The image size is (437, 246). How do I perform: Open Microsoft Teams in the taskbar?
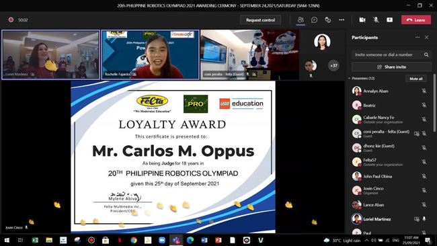tap(176, 240)
